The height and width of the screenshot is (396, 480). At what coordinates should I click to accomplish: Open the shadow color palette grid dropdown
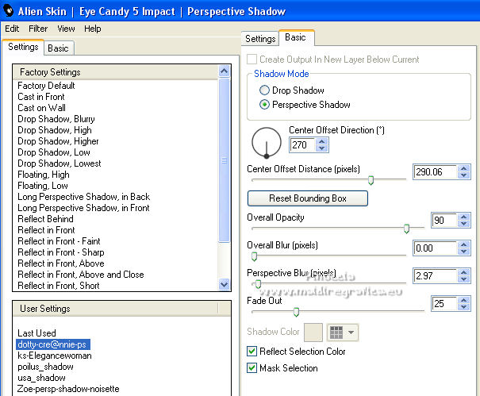(342, 333)
